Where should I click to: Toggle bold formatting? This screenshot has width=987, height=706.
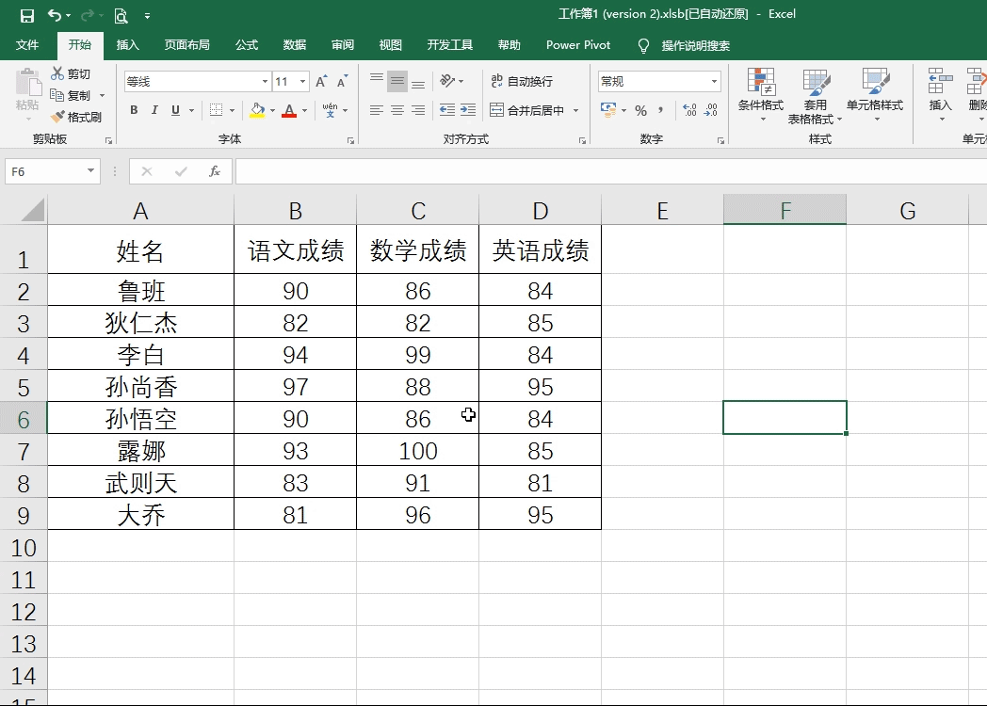[134, 110]
